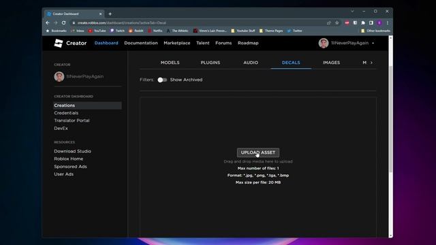Click Download Studio resource link
This screenshot has width=436, height=245.
pyautogui.click(x=73, y=151)
